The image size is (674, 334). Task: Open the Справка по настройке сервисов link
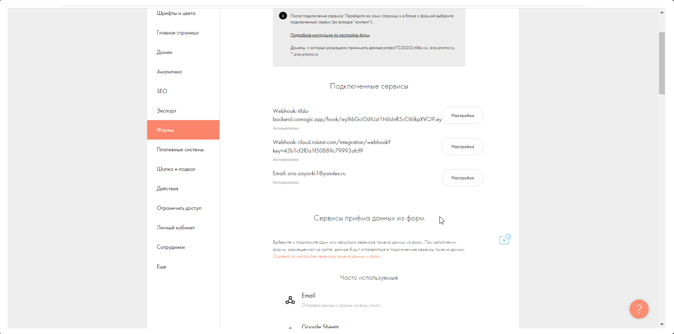click(x=327, y=257)
